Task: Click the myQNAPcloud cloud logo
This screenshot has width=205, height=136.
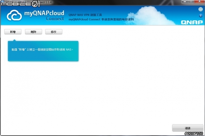Action: click(x=14, y=15)
